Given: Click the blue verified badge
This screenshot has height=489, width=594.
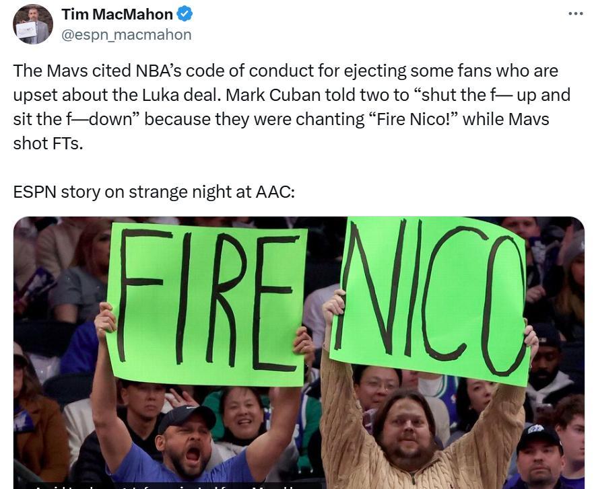Looking at the screenshot, I should (185, 14).
